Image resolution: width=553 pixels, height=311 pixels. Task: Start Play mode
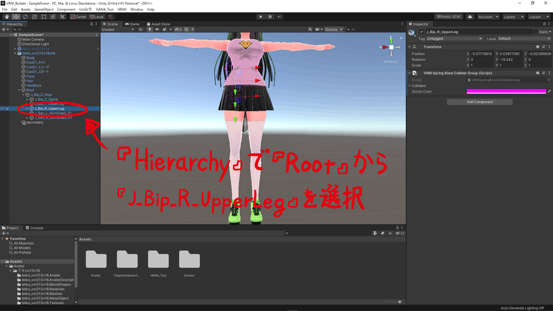(261, 17)
